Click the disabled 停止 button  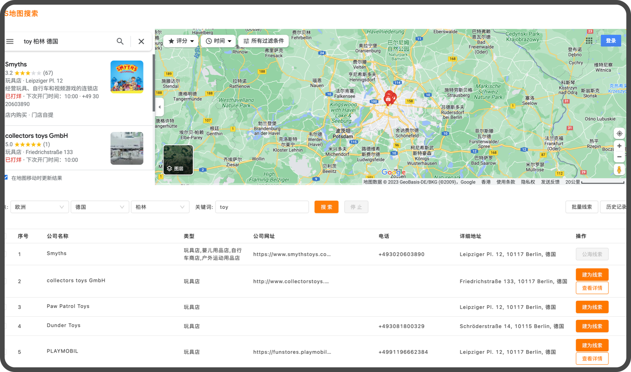tap(356, 207)
